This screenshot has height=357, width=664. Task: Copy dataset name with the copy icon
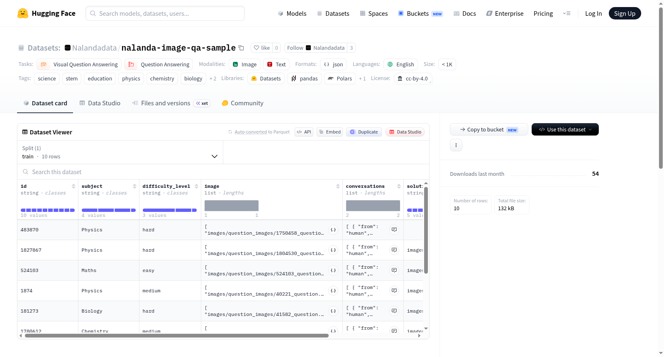click(241, 48)
